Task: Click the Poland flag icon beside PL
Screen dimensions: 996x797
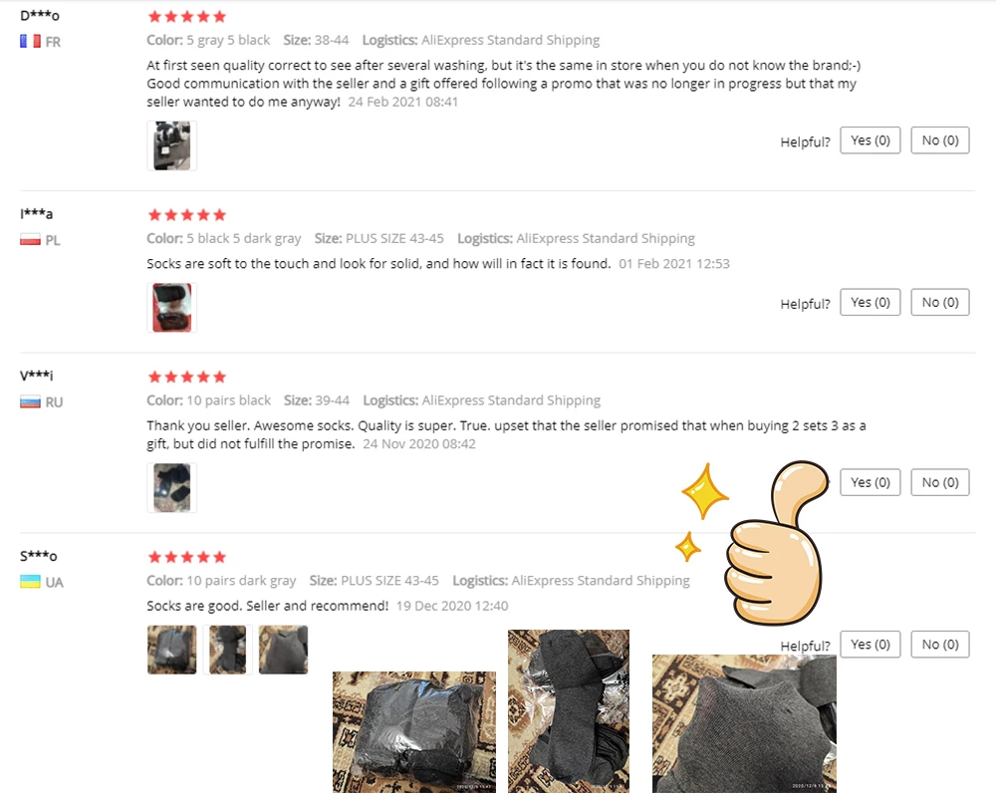Action: [30, 240]
